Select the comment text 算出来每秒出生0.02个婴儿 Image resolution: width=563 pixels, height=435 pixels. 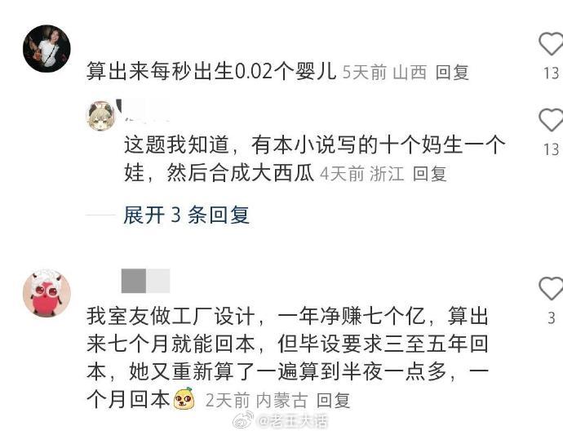point(211,71)
